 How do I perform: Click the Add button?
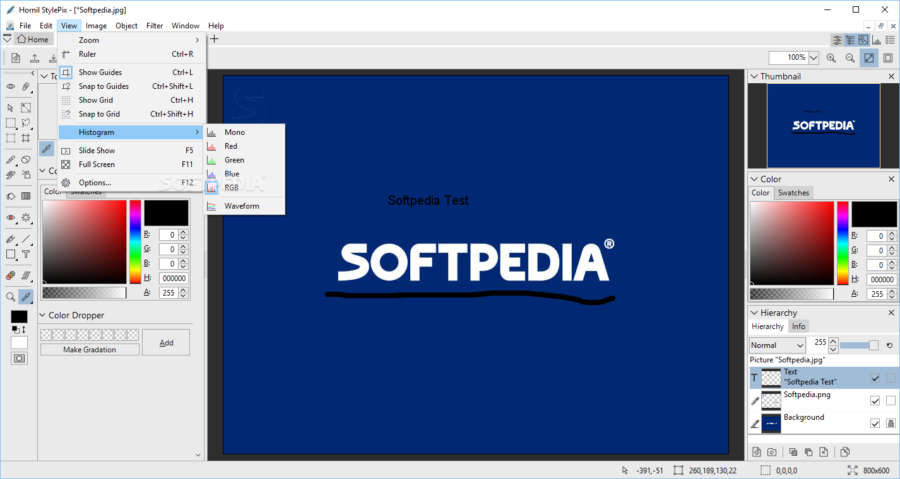[x=166, y=342]
